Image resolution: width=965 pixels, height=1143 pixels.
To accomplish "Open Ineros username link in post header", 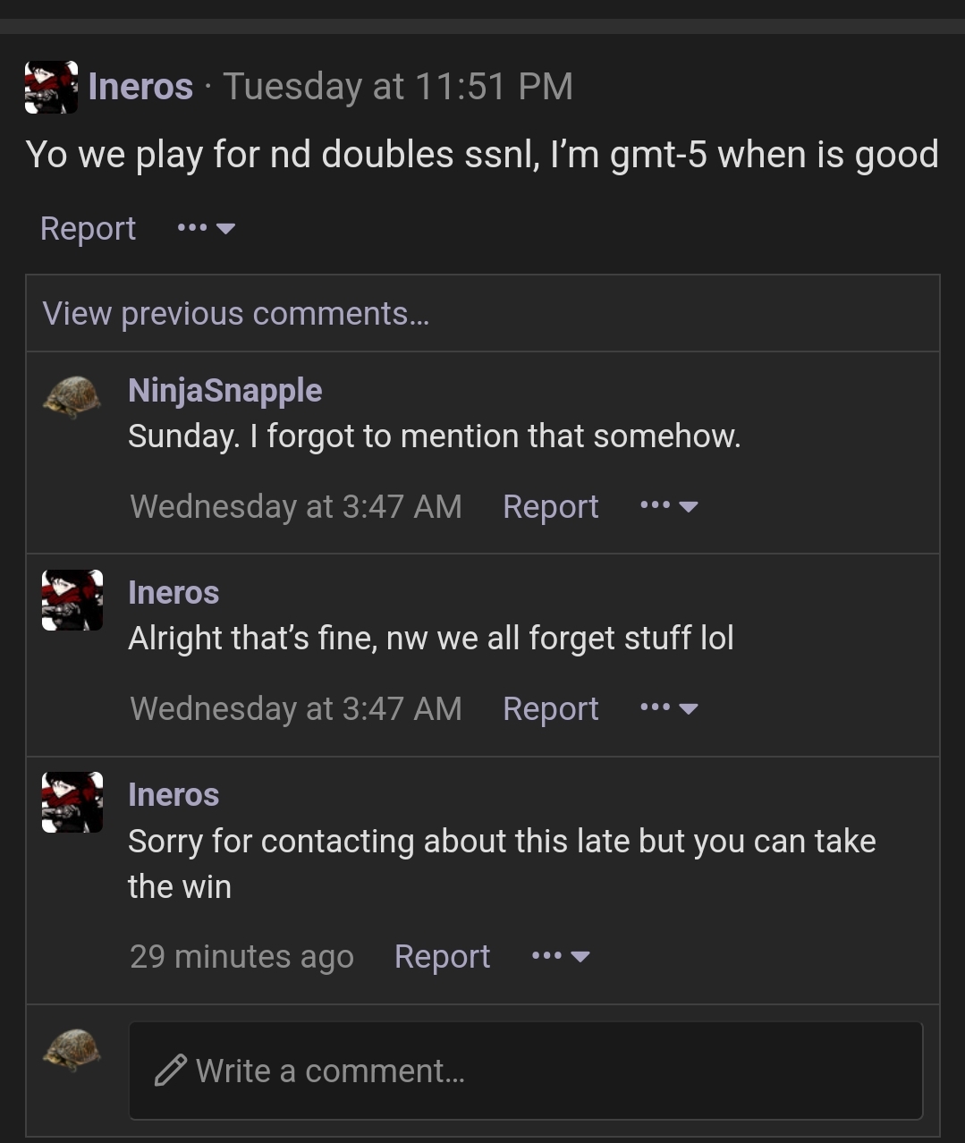I will click(140, 87).
